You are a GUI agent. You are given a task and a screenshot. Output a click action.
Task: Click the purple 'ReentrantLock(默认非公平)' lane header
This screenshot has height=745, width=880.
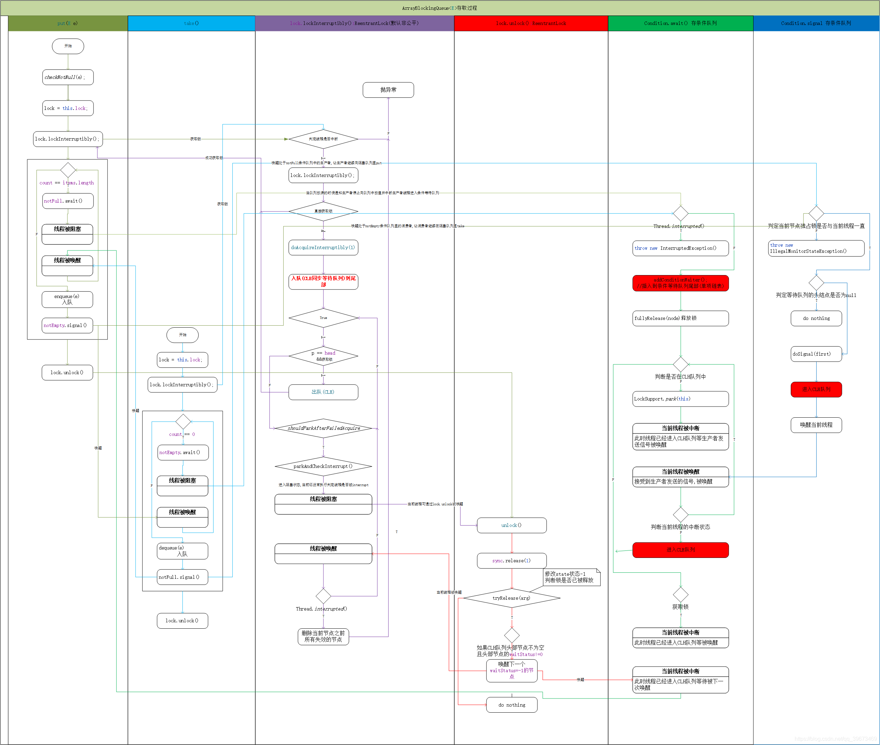[x=354, y=23]
